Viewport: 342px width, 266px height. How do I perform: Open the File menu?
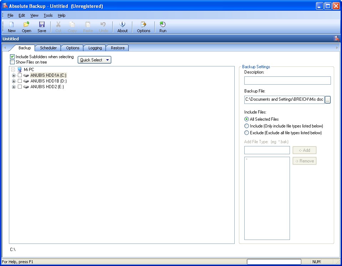(10, 15)
